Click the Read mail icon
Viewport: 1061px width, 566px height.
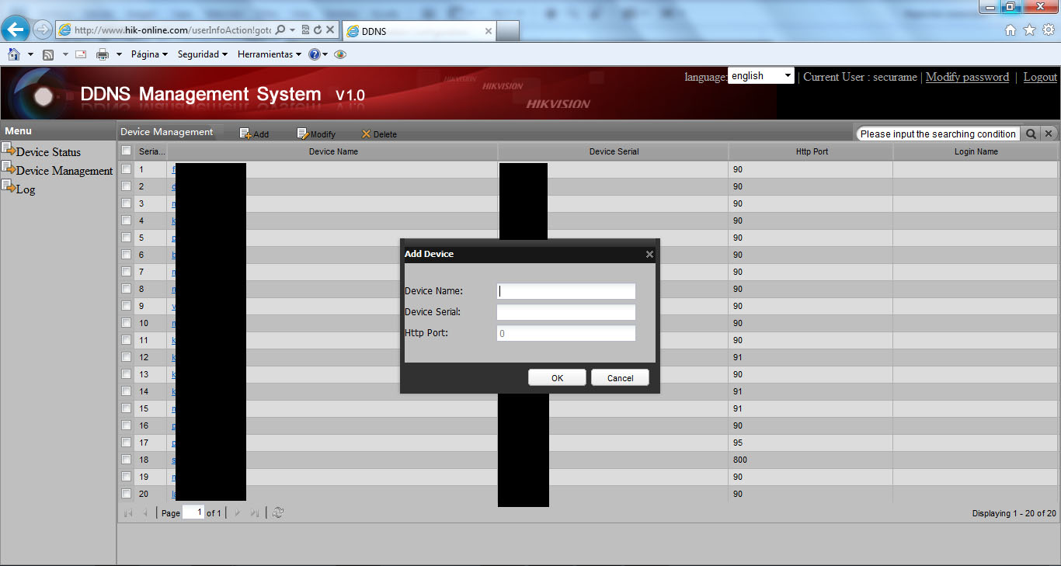coord(81,54)
